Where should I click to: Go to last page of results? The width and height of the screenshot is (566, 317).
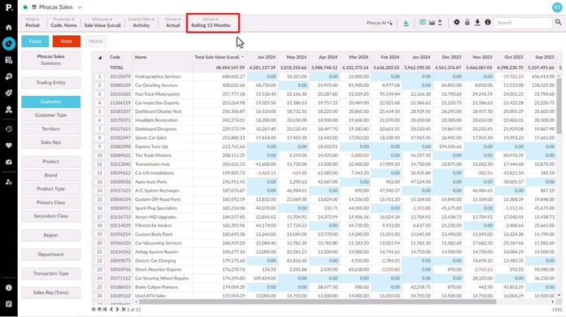124,310
